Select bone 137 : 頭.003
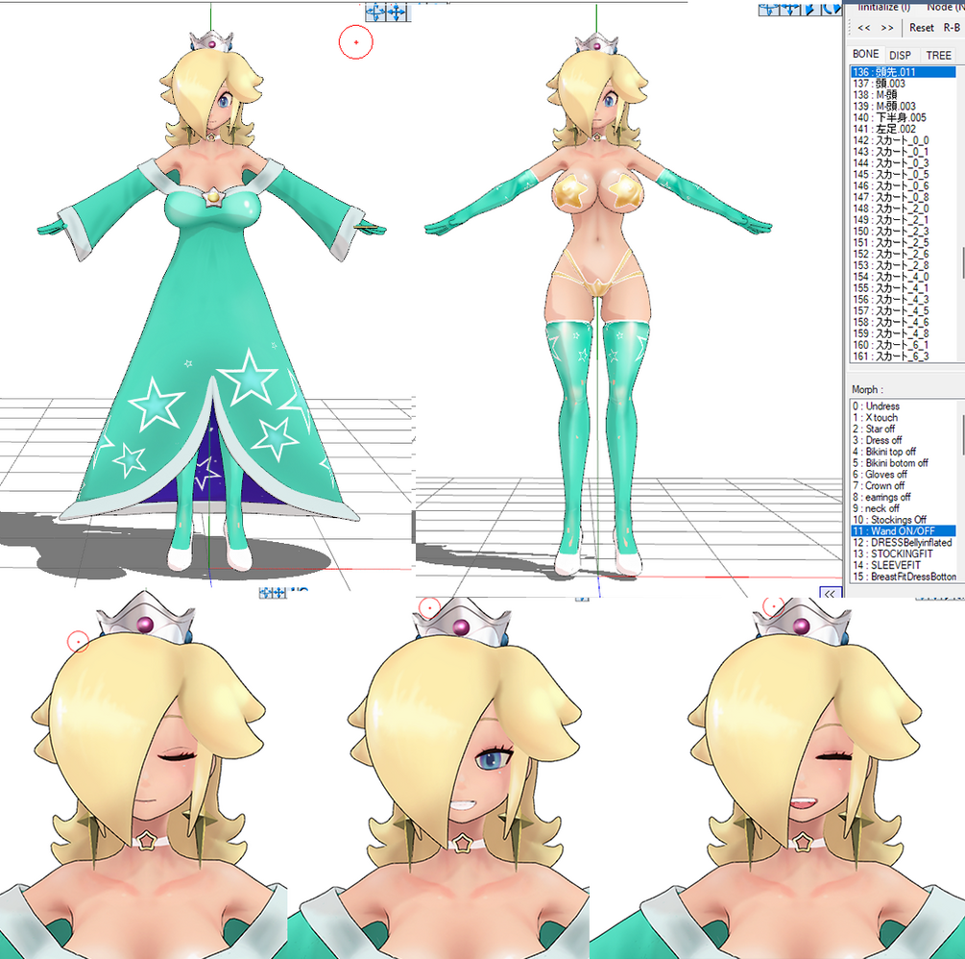965x959 pixels. 903,84
